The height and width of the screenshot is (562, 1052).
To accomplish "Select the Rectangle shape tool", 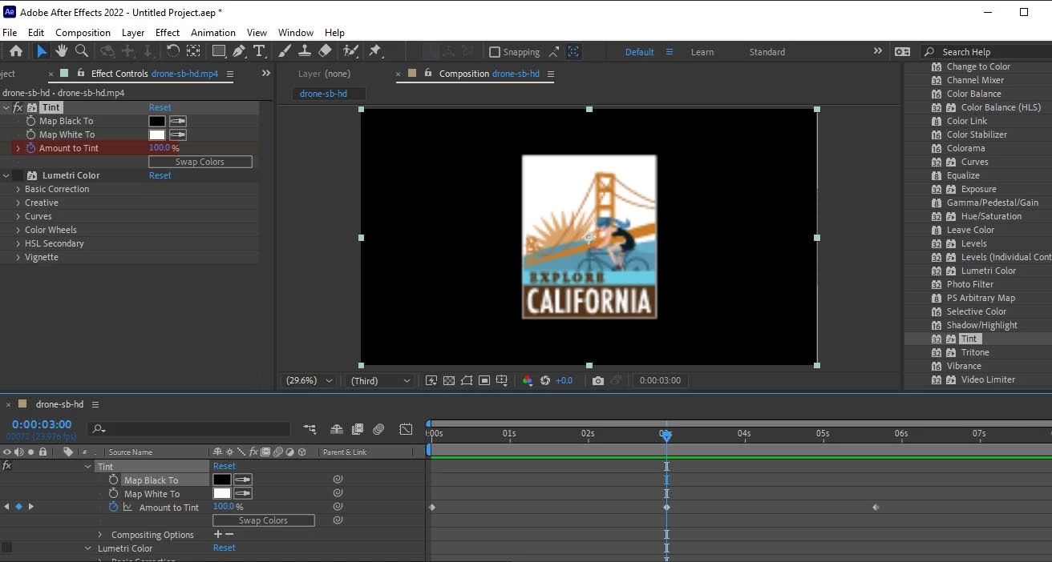I will [218, 51].
